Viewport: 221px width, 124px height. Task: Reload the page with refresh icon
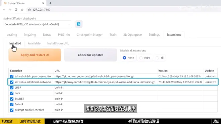[16, 10]
